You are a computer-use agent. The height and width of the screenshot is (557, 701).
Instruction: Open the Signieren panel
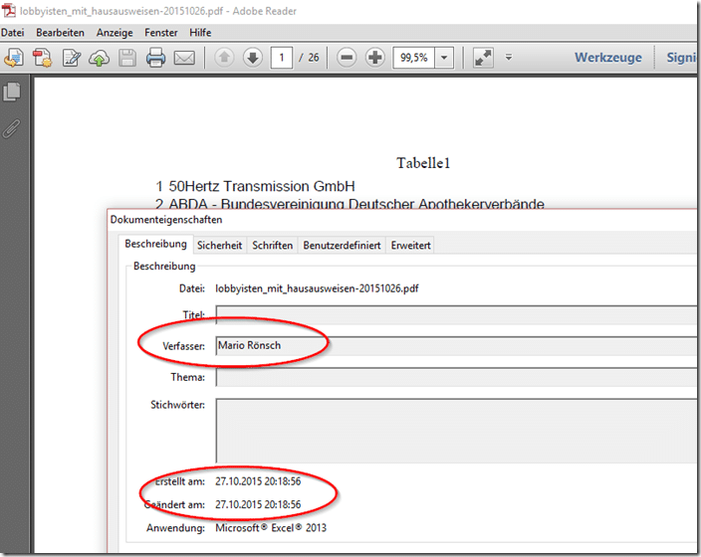click(x=681, y=57)
